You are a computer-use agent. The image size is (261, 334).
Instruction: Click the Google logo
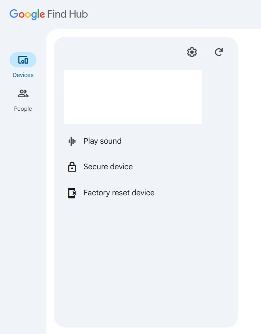(27, 15)
